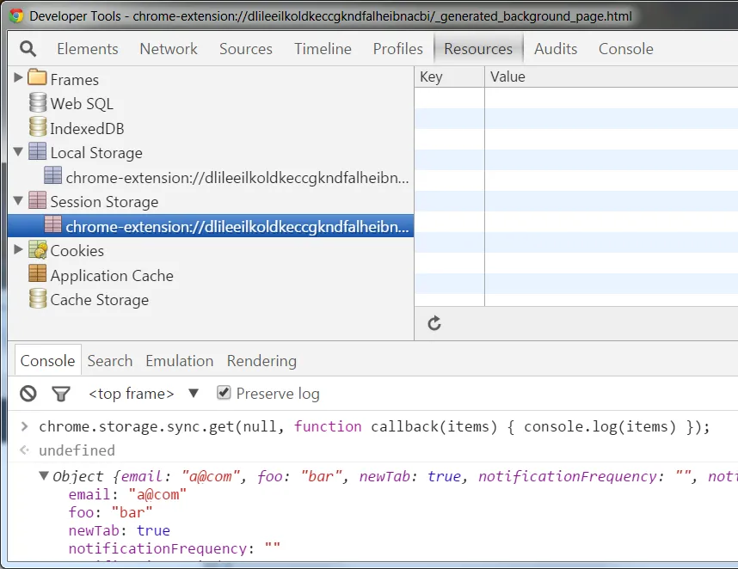
Task: Collapse the logged Object output
Action: click(x=44, y=475)
